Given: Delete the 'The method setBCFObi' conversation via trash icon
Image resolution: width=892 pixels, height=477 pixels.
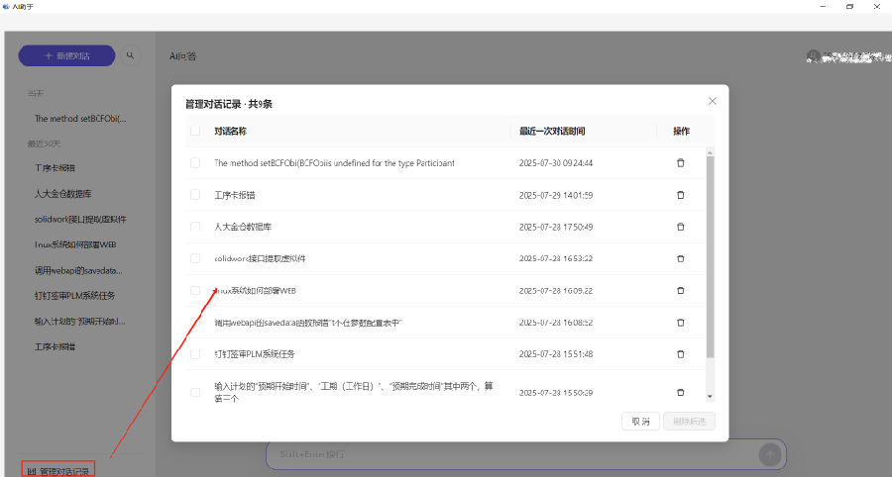Looking at the screenshot, I should tap(680, 163).
